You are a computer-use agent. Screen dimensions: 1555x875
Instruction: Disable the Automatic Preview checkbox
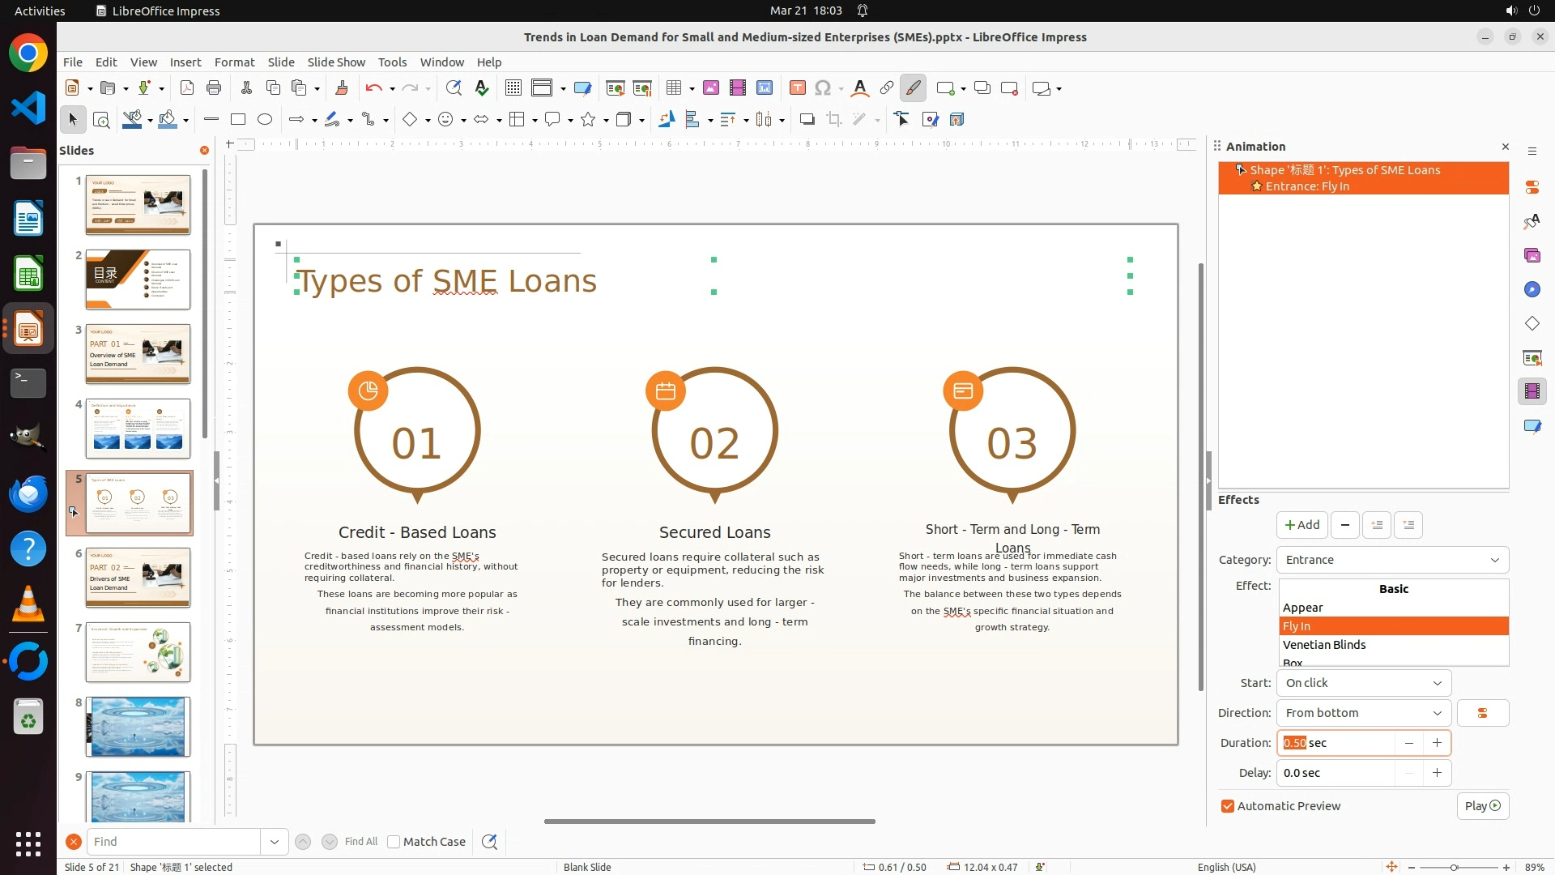(x=1228, y=806)
